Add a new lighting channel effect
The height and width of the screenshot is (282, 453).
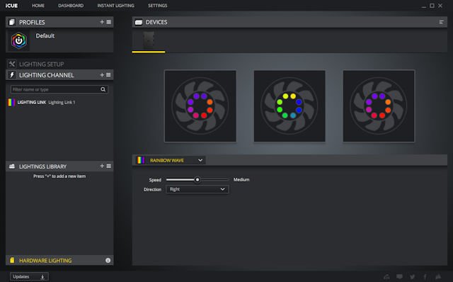102,75
